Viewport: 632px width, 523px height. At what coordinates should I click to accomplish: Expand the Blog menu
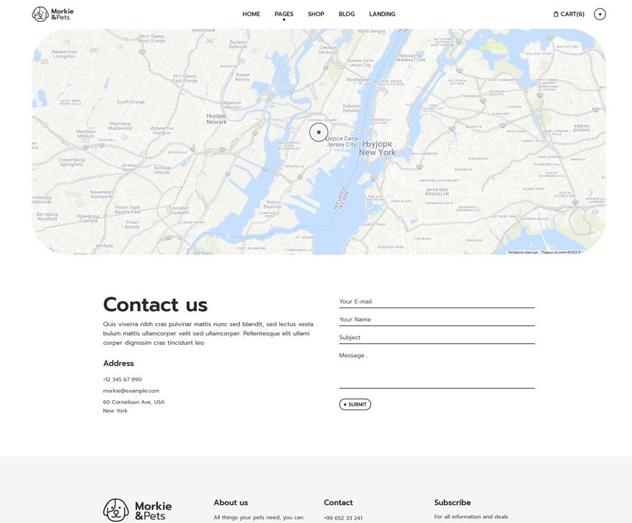click(347, 14)
